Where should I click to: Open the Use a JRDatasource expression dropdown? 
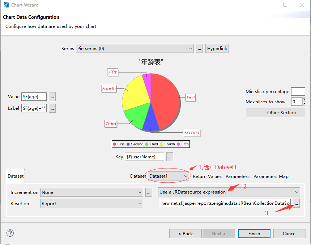pyautogui.click(x=229, y=192)
